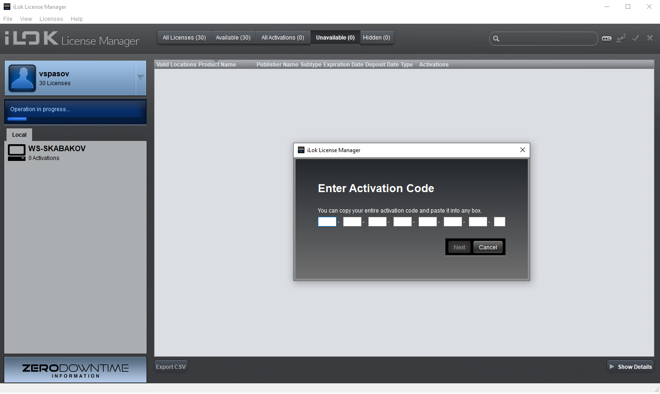Click the Zero Downtime Information banner
This screenshot has width=660, height=394.
click(x=75, y=370)
